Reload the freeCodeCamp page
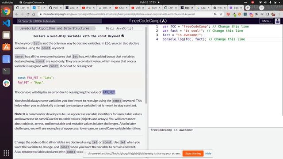This screenshot has height=159, width=283. click(28, 14)
